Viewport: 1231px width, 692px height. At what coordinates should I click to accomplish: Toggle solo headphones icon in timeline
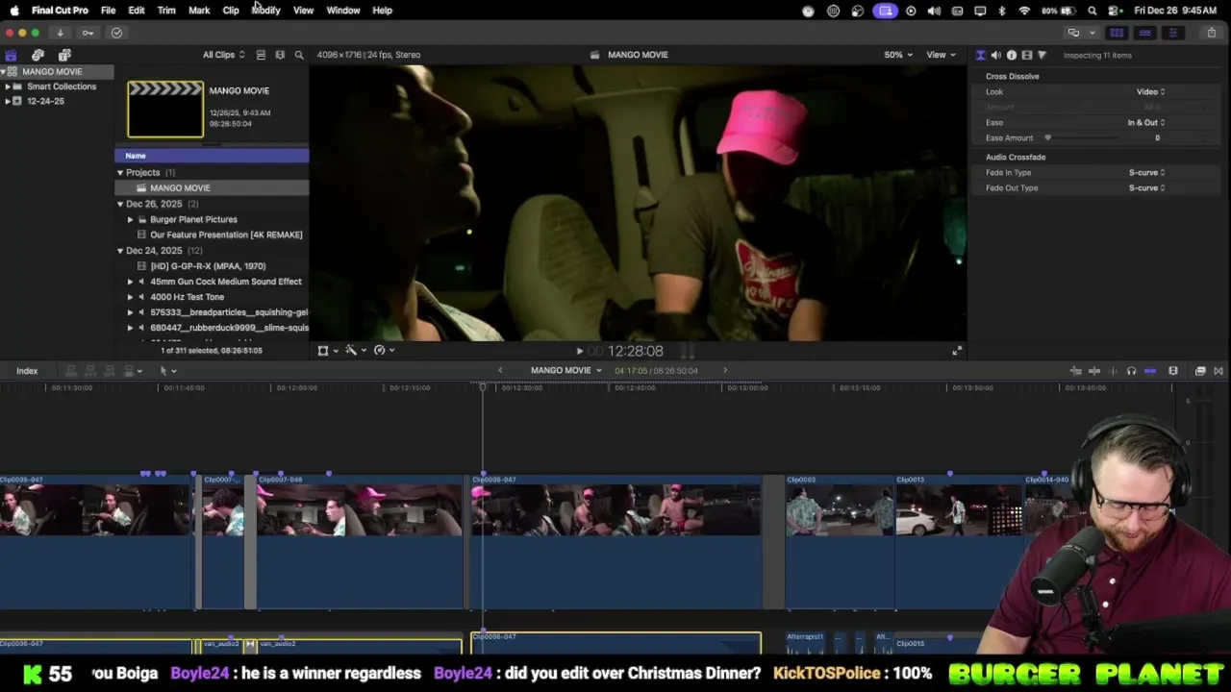tap(1131, 371)
